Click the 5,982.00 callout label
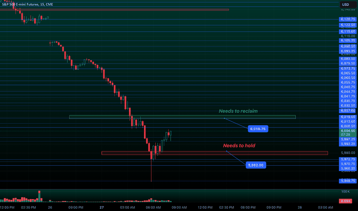Viewport: 358px width, 211px height. [x=256, y=165]
